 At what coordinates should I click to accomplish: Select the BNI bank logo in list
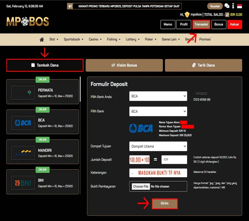pos(23,183)
